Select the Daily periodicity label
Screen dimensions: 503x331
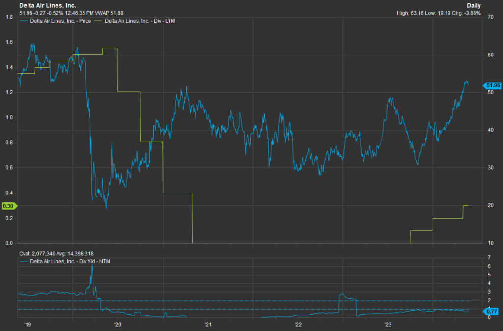[x=474, y=6]
